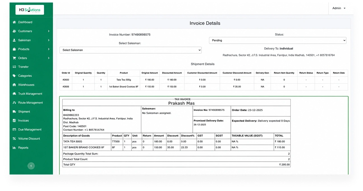Click the ₹ 35.00 customer discounted amount
The image size is (363, 191).
(237, 87)
